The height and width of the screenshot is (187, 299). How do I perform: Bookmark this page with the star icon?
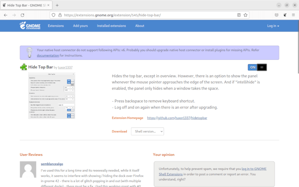tap(246, 15)
